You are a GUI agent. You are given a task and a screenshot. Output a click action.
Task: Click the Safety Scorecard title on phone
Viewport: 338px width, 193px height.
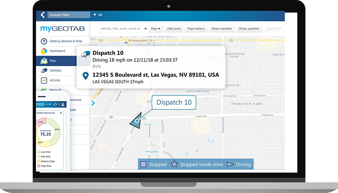[x=46, y=113]
